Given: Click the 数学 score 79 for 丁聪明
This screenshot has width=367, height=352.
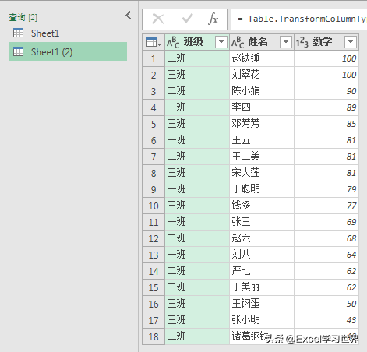Looking at the screenshot, I should pos(326,189).
